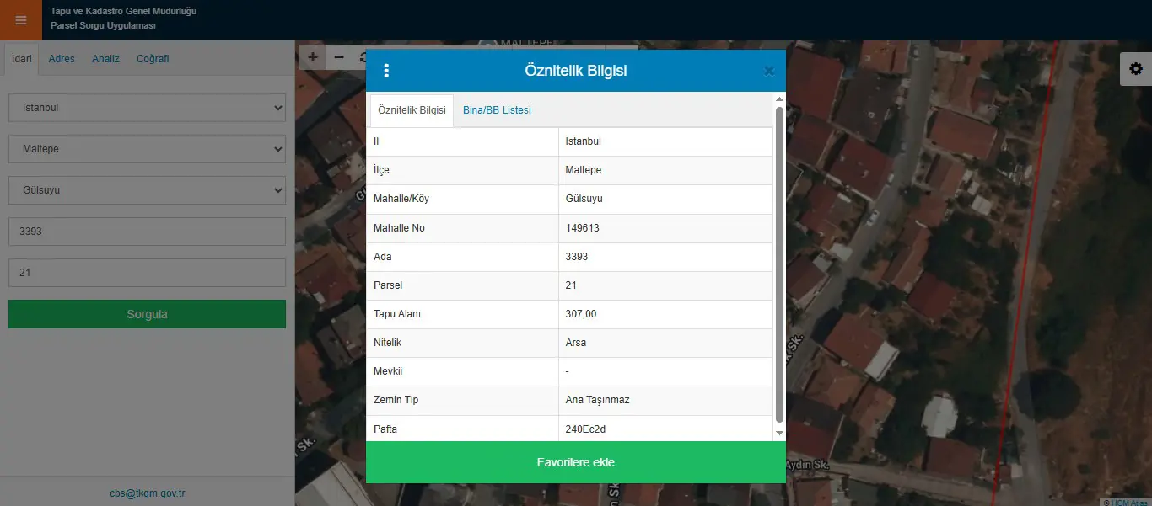Click the Ada value 3393 in table
1152x506 pixels.
click(577, 257)
